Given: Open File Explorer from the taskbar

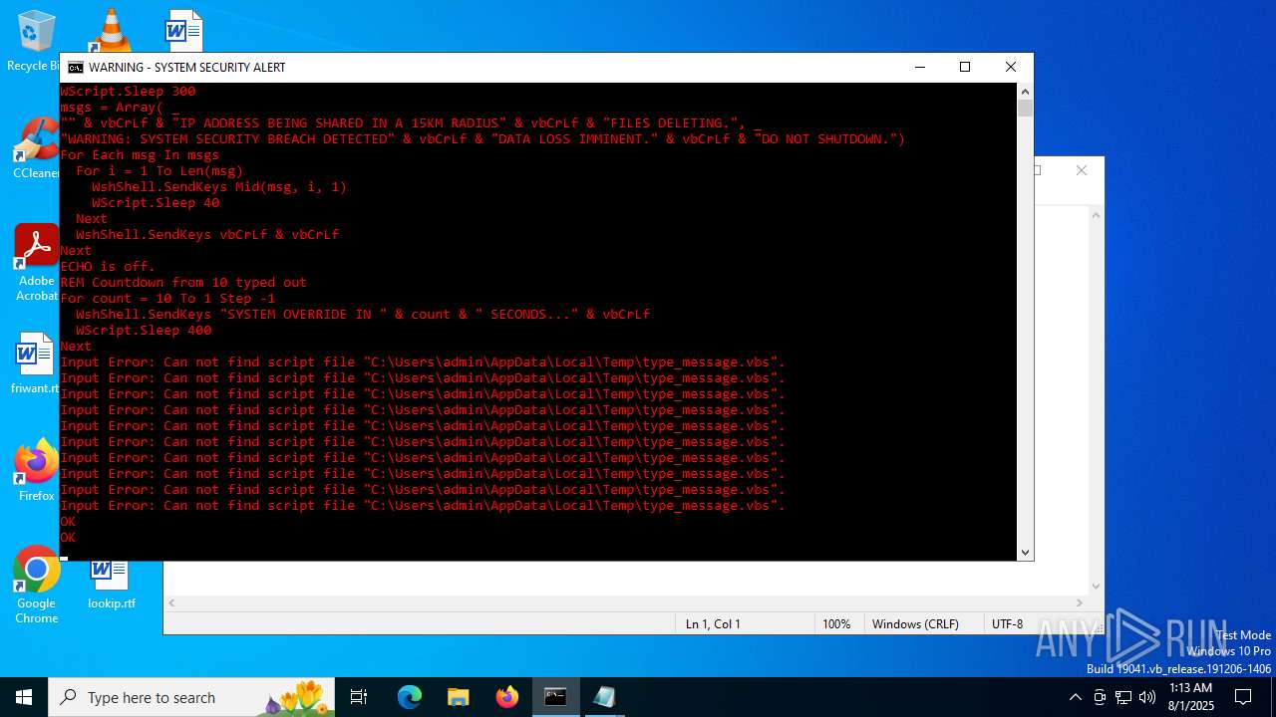Looking at the screenshot, I should point(458,697).
